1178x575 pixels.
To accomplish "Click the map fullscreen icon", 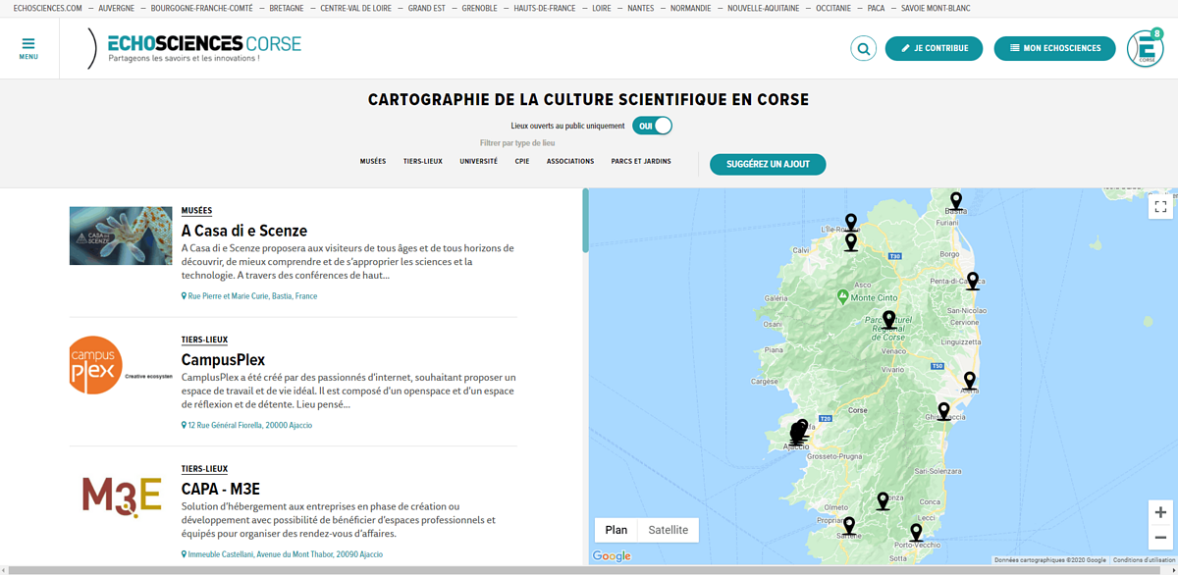I will click(1160, 206).
